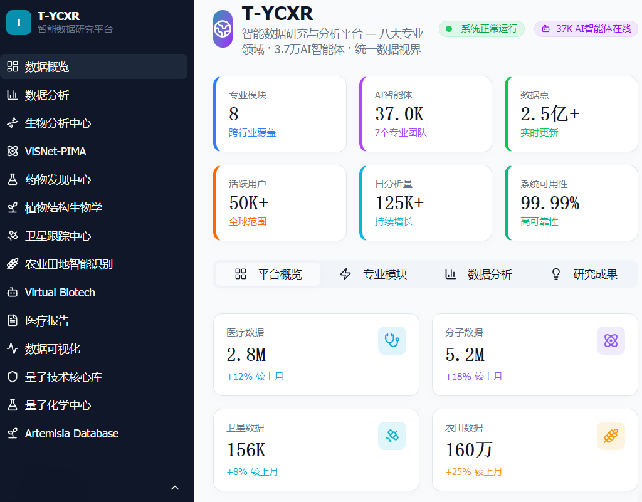This screenshot has height=502, width=642.
Task: Click the shield icon beside 量子技术核心库
Action: (x=13, y=377)
